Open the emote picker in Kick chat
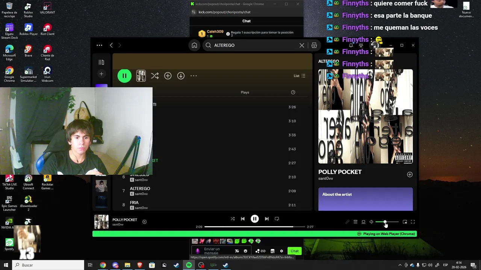 [x=245, y=251]
